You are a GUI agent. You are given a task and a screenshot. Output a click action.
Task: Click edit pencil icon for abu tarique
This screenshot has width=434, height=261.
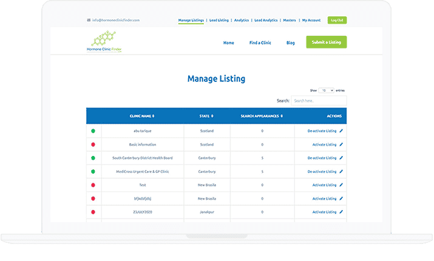341,131
